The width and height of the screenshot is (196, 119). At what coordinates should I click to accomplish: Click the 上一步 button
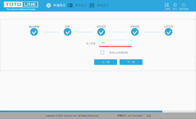point(105,62)
